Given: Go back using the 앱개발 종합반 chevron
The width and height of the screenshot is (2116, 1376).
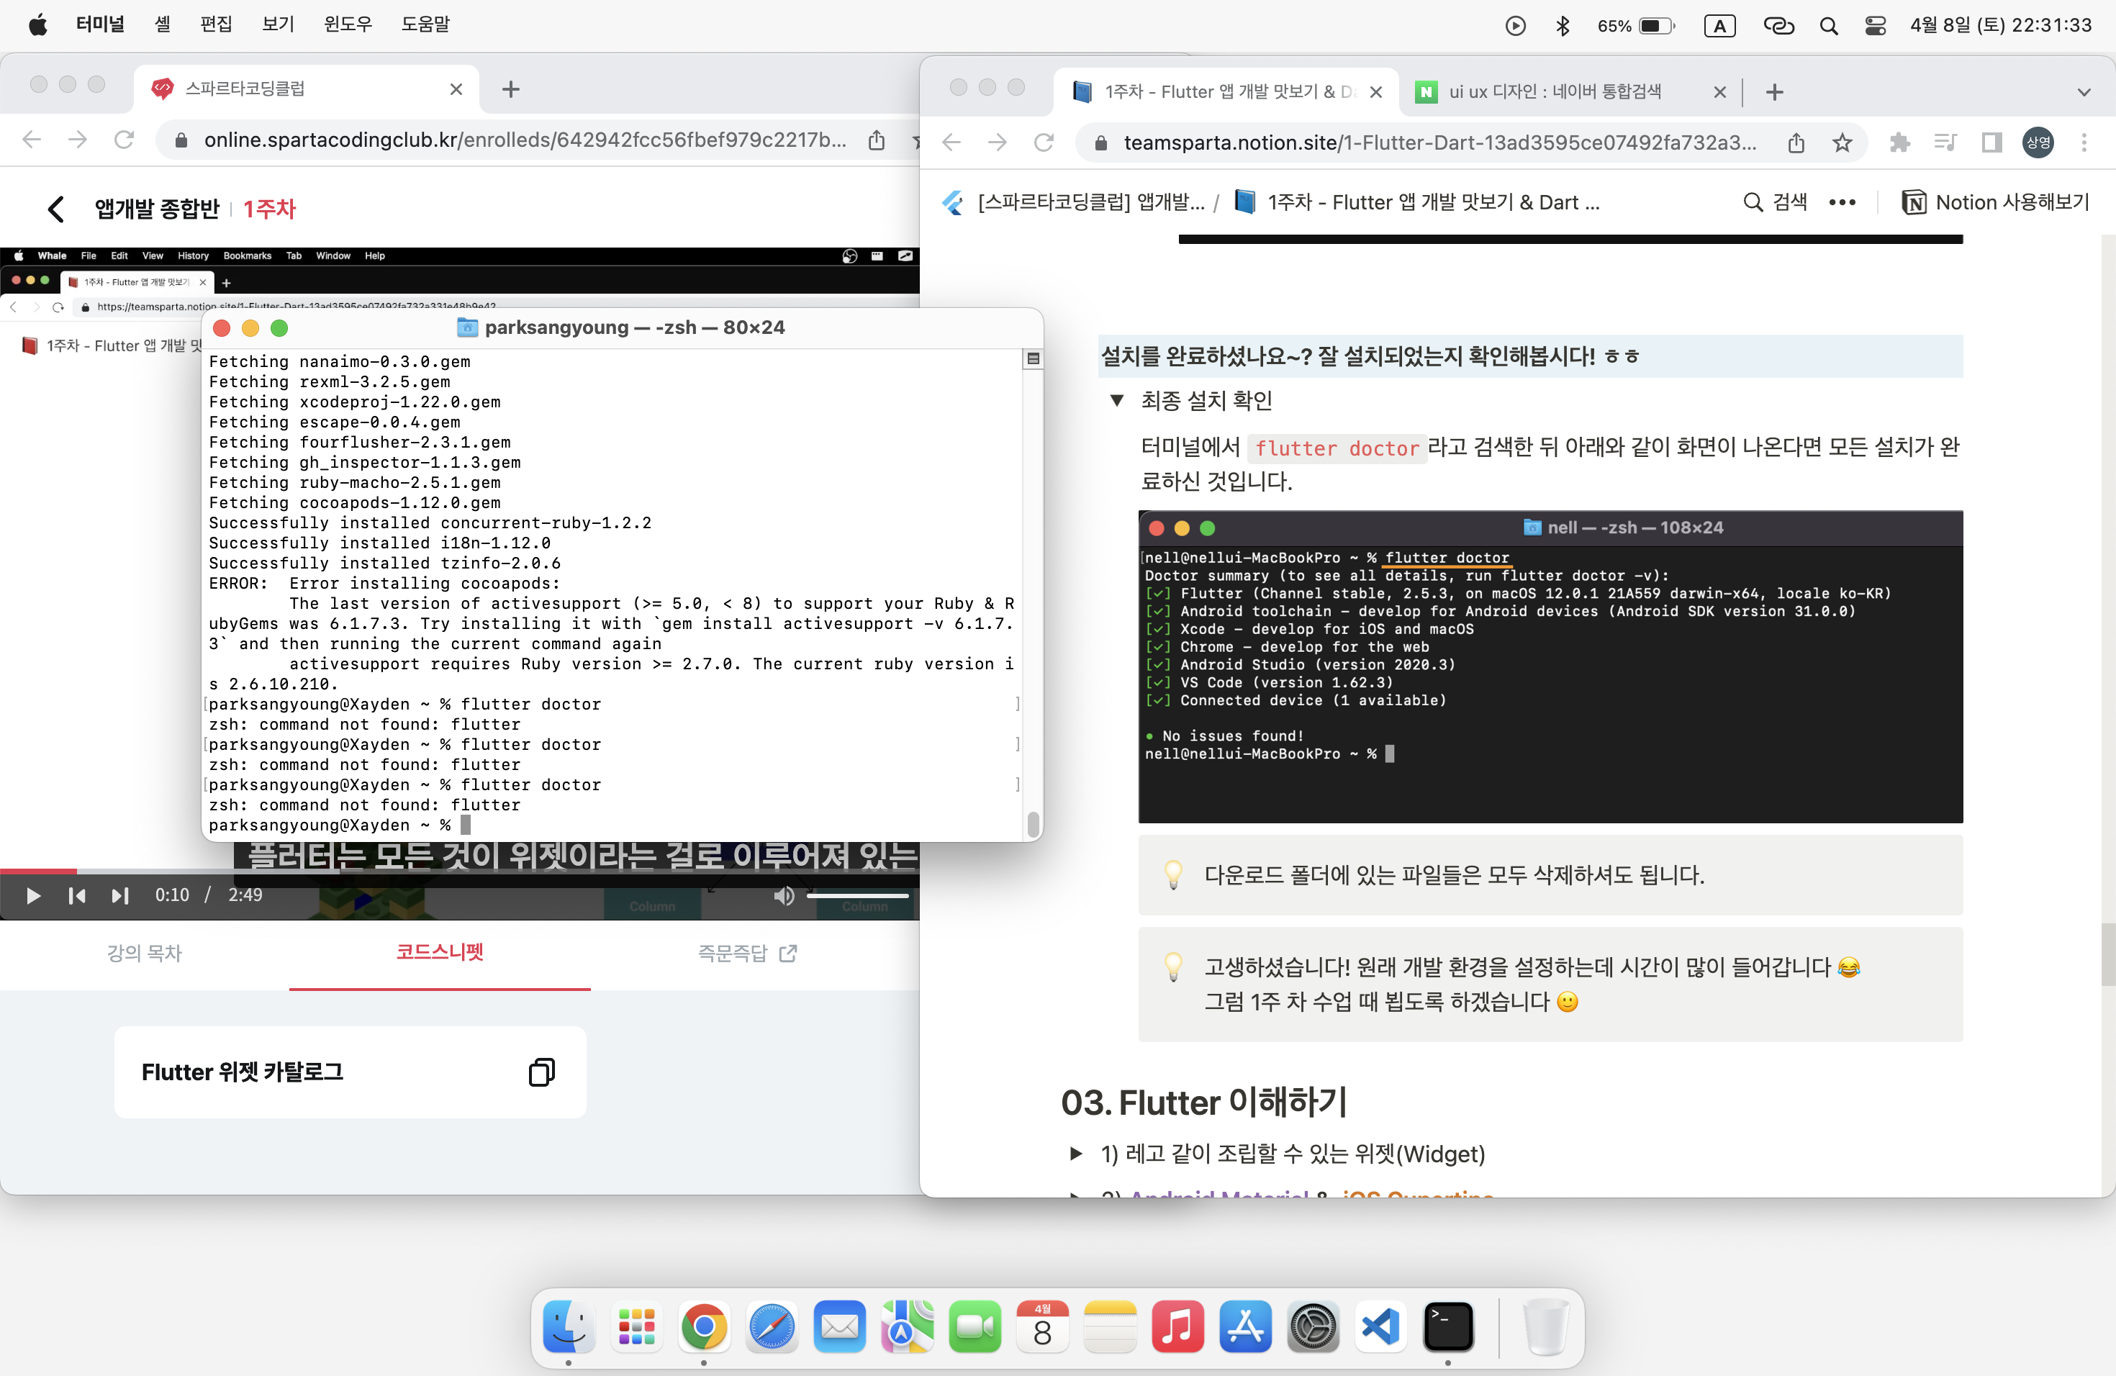Looking at the screenshot, I should click(56, 209).
